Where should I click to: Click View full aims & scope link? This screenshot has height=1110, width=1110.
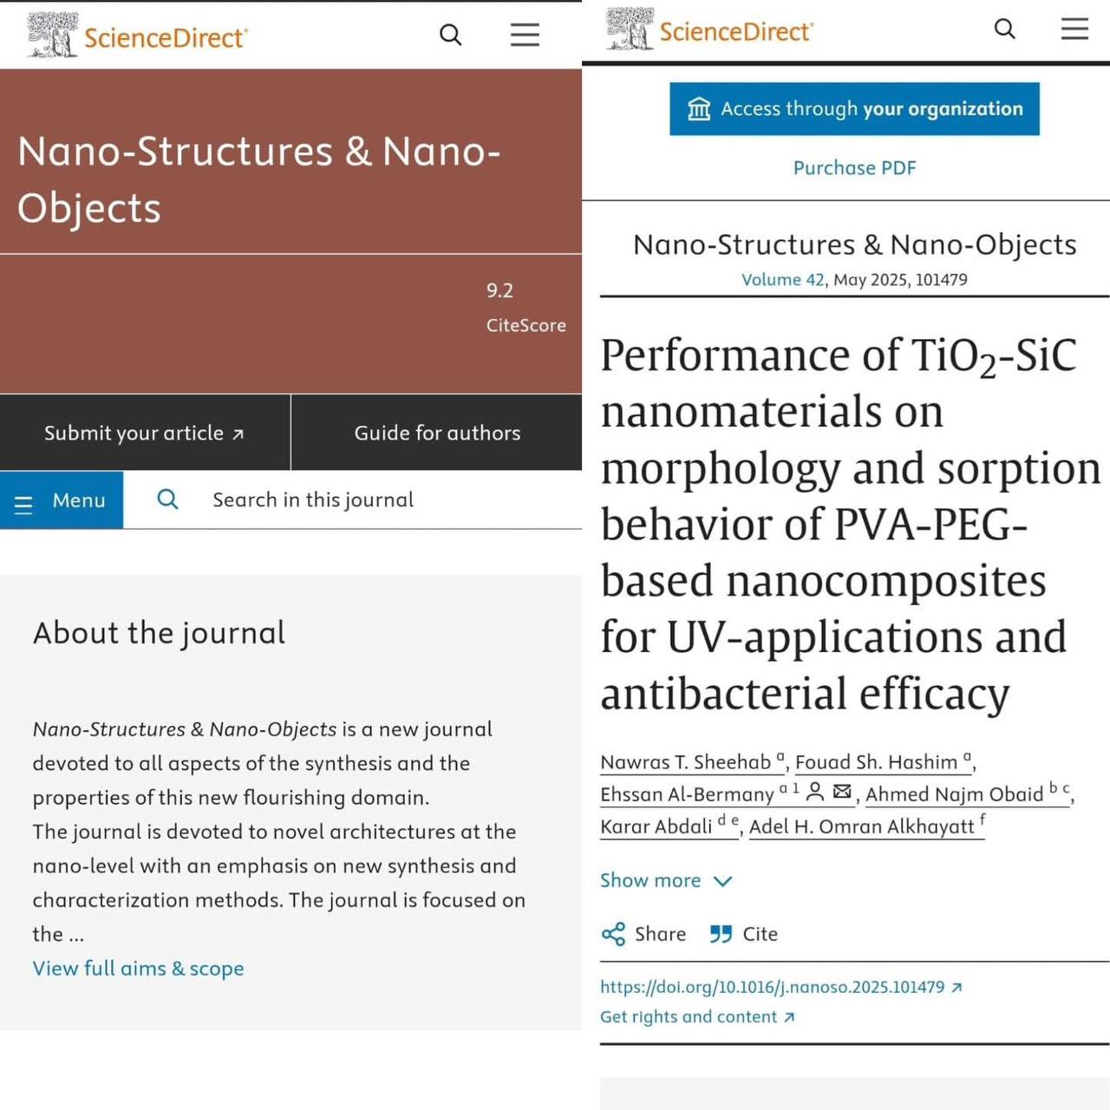[138, 968]
